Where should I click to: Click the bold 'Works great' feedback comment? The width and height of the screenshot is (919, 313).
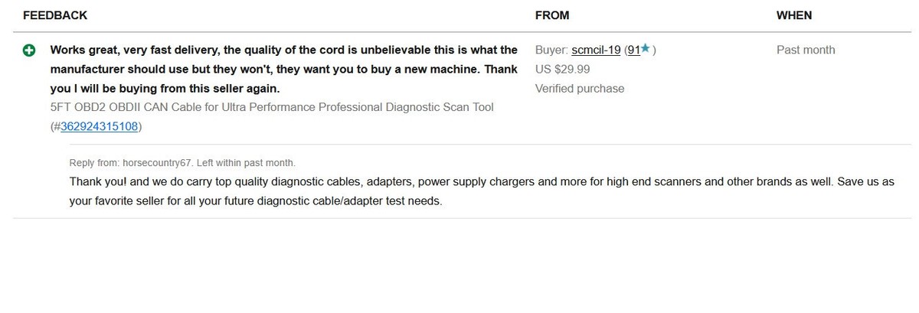(x=283, y=50)
